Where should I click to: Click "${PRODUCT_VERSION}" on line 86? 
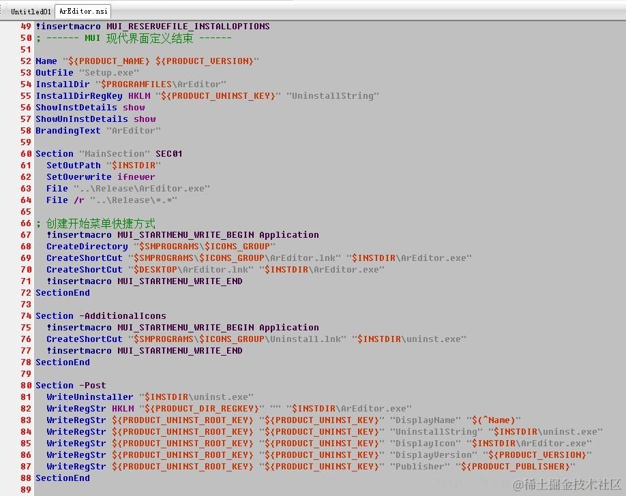[x=537, y=454]
